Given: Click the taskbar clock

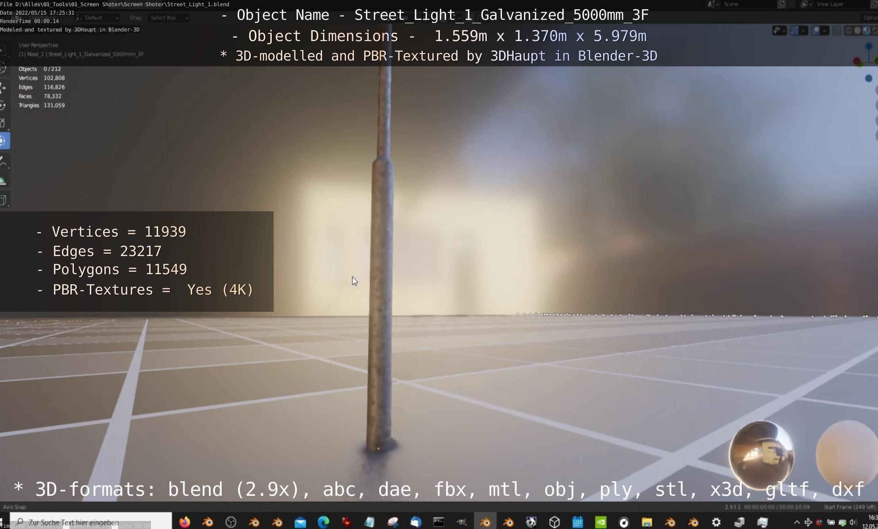Looking at the screenshot, I should pyautogui.click(x=871, y=522).
